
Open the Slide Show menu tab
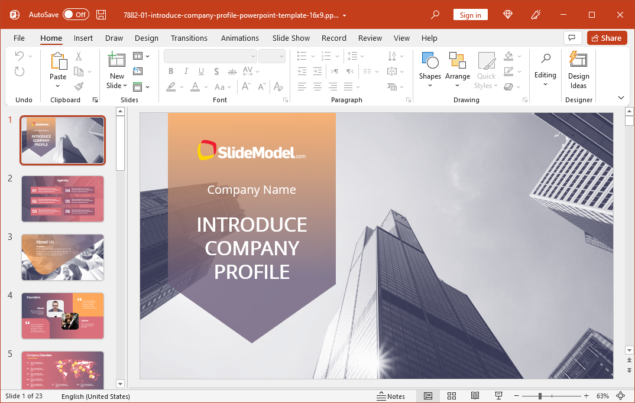[x=291, y=38]
